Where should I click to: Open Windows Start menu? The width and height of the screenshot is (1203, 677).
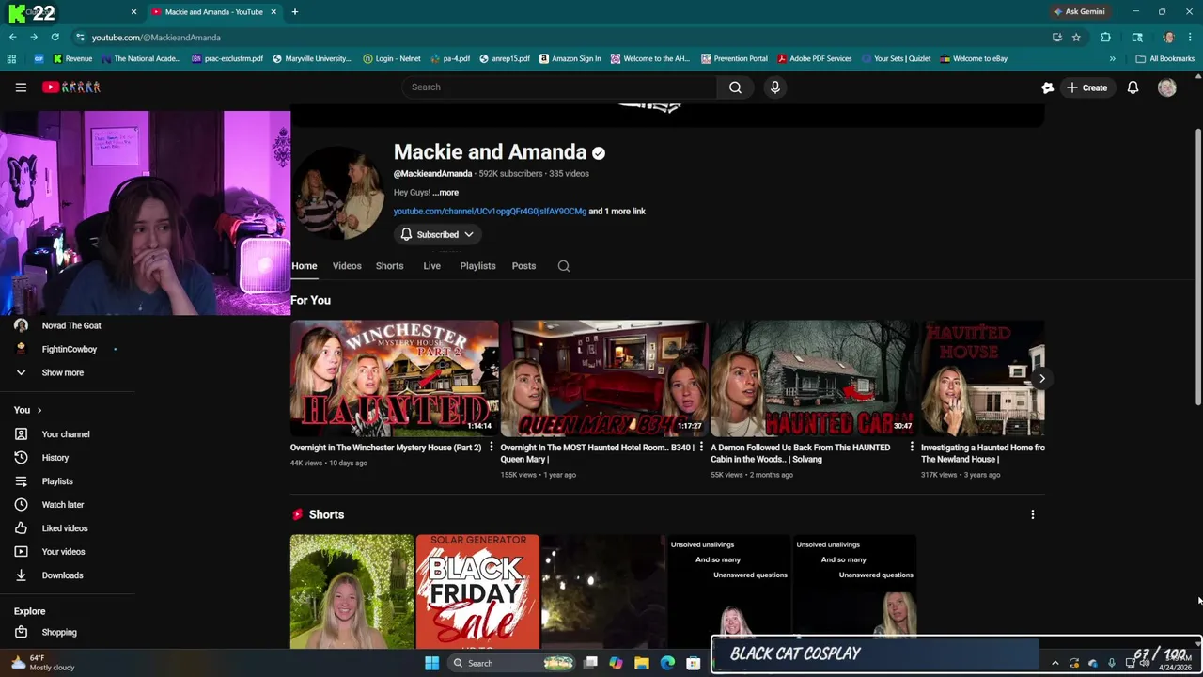tap(431, 663)
